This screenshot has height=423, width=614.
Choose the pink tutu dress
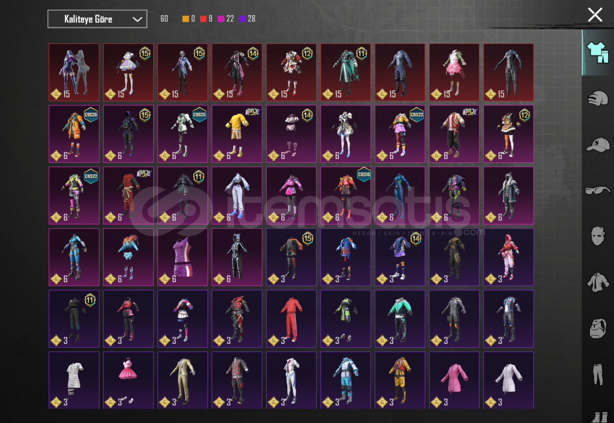(129, 380)
